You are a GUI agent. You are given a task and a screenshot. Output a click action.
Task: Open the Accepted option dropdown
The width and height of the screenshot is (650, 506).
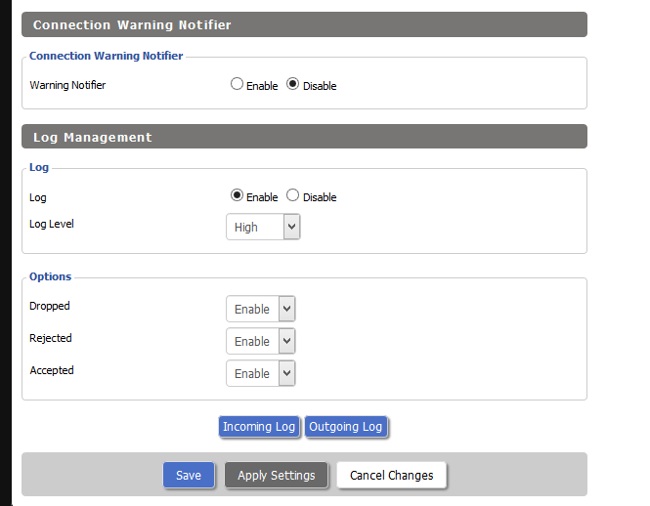(261, 373)
